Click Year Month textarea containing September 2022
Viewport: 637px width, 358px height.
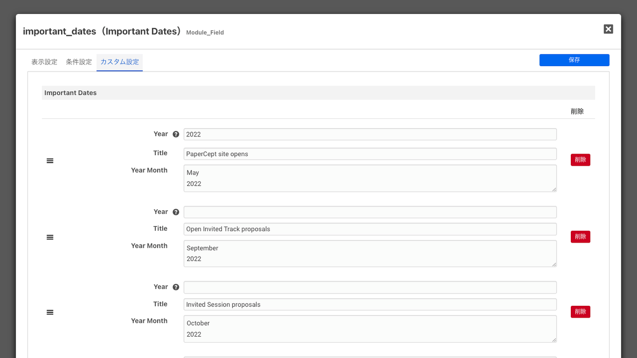point(370,254)
